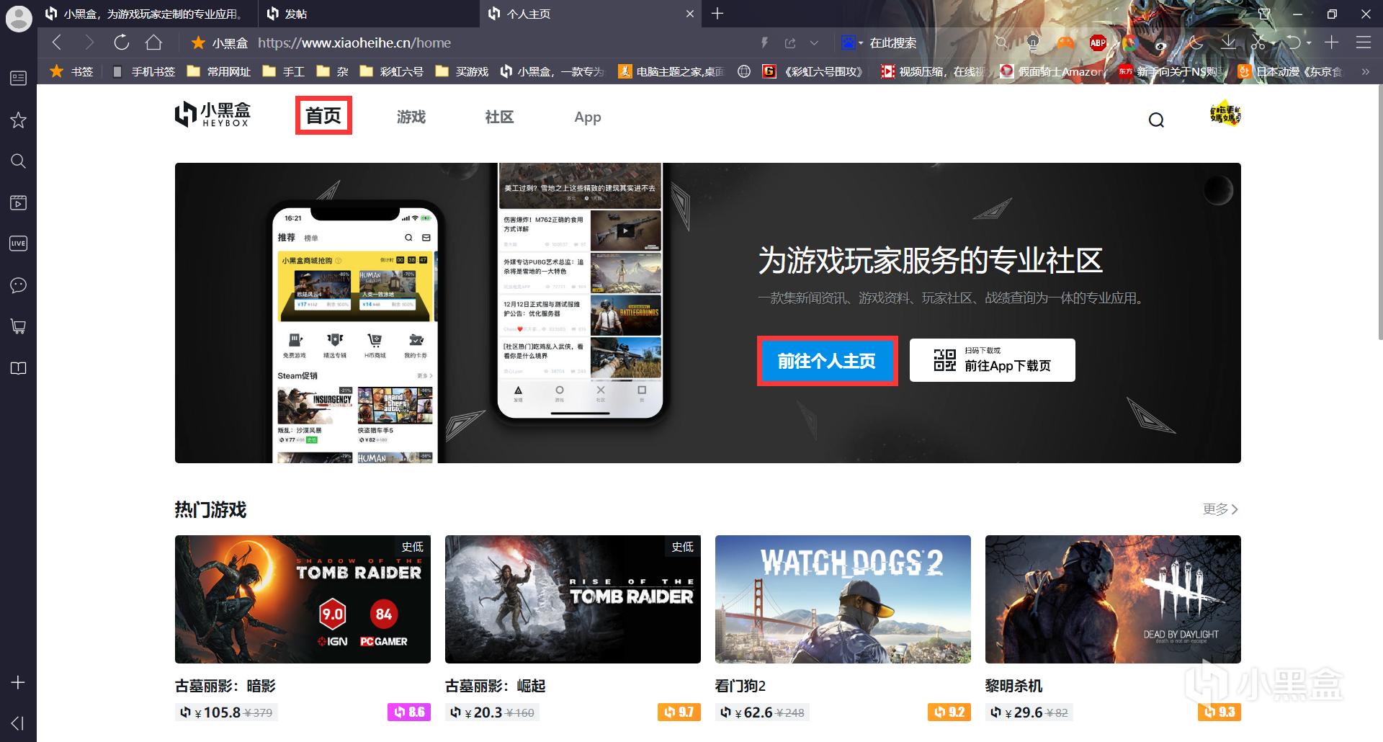Open the downloads manager icon
The height and width of the screenshot is (742, 1383).
click(x=1228, y=43)
